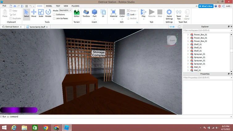This screenshot has width=233, height=131.
Task: Switch to the MODEL ribbon tab
Action: (x=49, y=6)
